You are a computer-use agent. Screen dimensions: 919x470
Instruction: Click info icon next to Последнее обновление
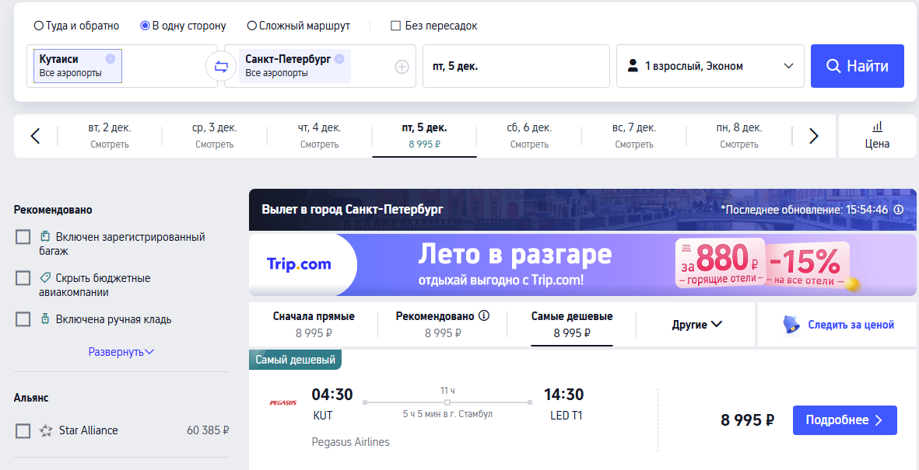coord(899,210)
